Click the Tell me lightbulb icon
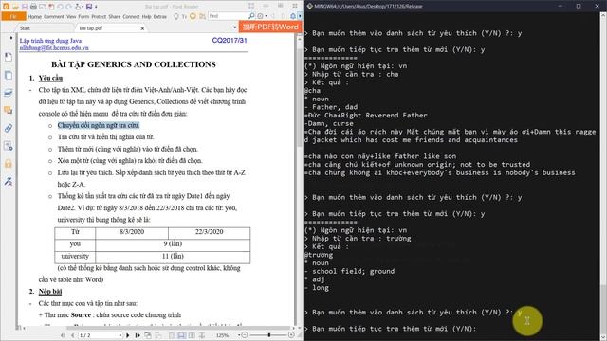 176,16
